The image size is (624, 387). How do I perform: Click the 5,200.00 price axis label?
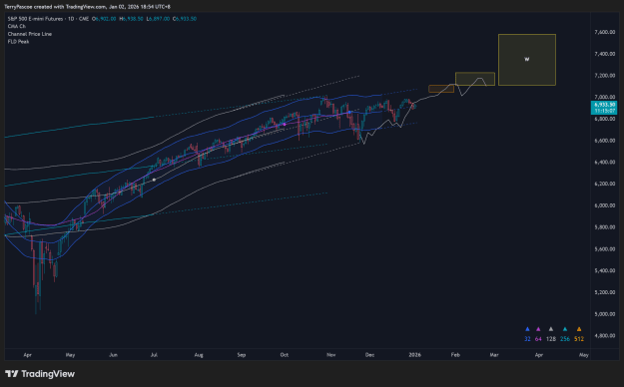pos(604,292)
